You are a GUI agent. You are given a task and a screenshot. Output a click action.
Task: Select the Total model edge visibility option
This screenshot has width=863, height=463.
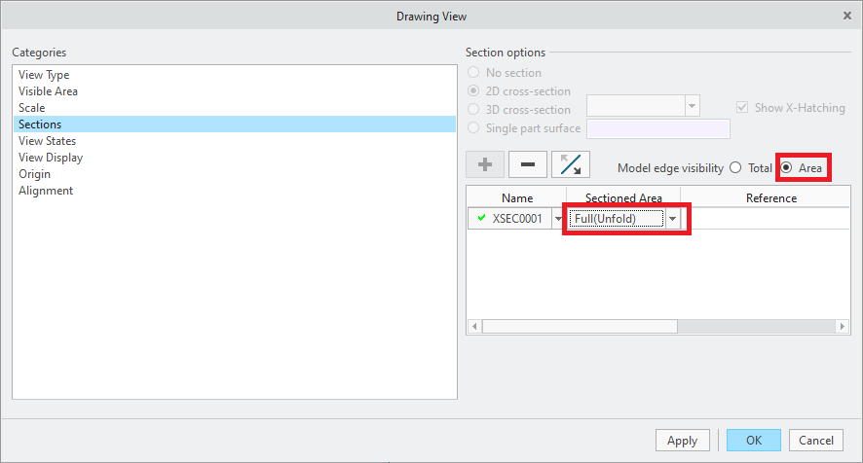click(x=735, y=168)
